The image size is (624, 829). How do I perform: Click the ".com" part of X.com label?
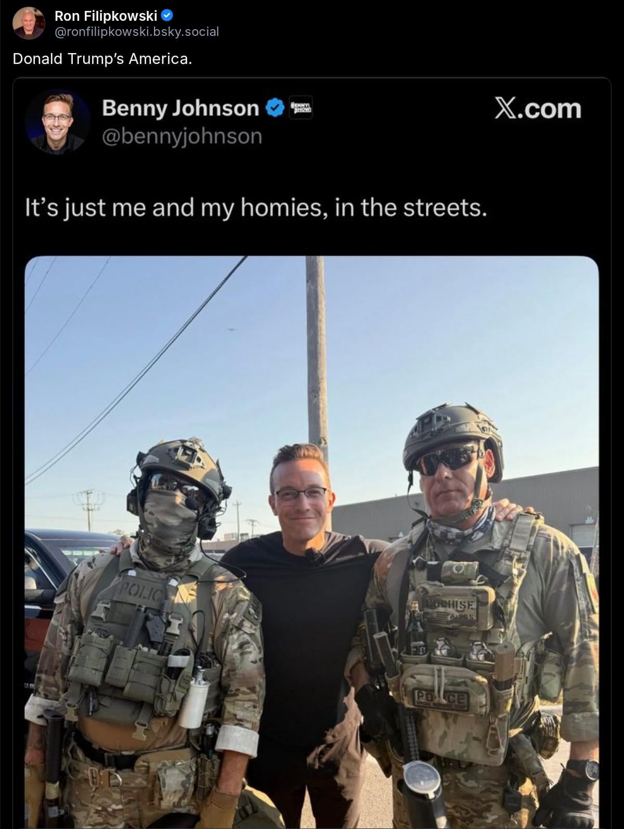[x=551, y=108]
